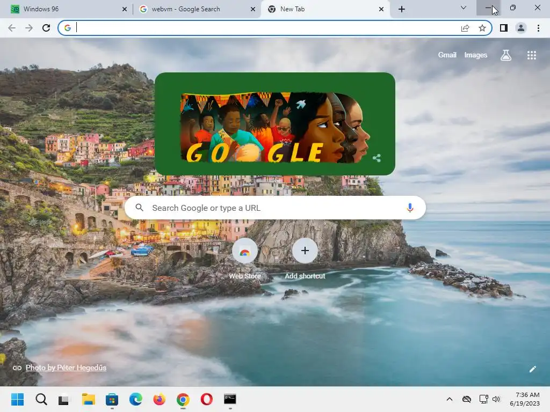Click the magnifier in the search box
Viewport: 550px width, 412px height.
139,208
